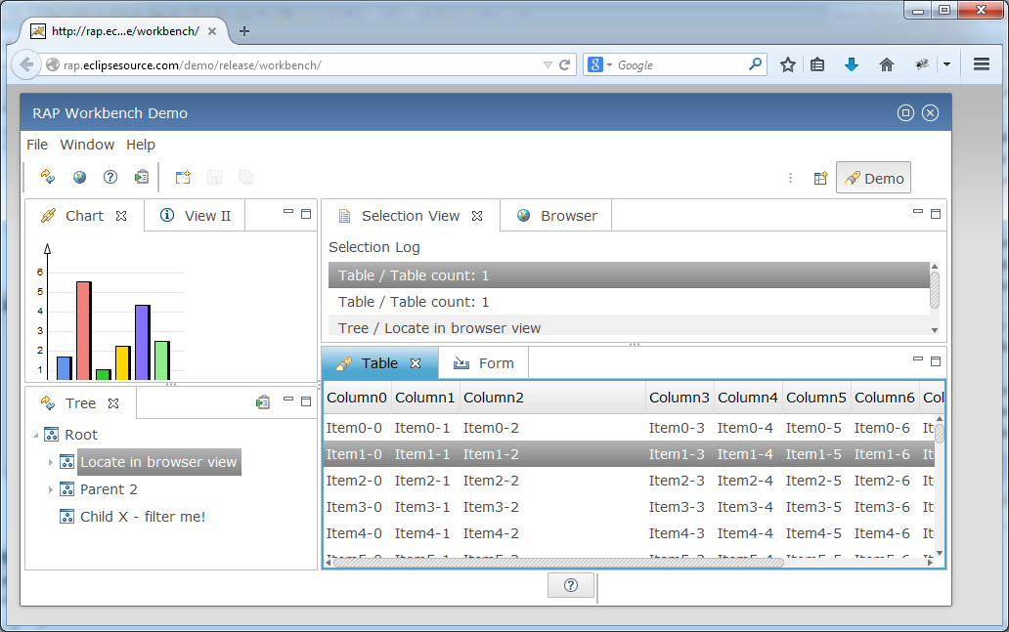Image resolution: width=1009 pixels, height=632 pixels.
Task: Click the purple bar in chart
Action: click(143, 343)
